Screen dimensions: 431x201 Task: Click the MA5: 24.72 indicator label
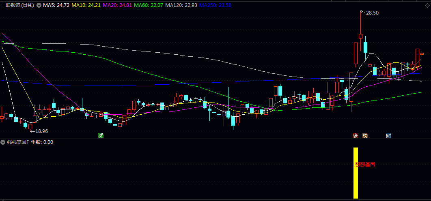tap(56, 5)
